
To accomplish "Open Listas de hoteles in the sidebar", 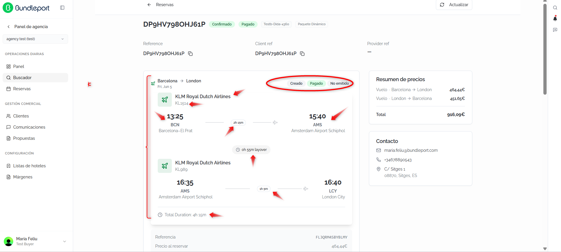I will coord(35,166).
